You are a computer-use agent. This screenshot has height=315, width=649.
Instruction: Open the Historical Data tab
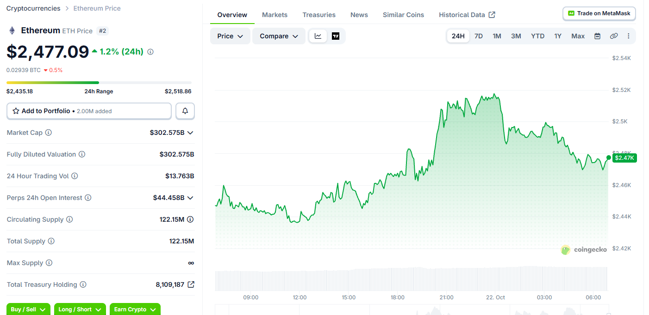(x=467, y=15)
